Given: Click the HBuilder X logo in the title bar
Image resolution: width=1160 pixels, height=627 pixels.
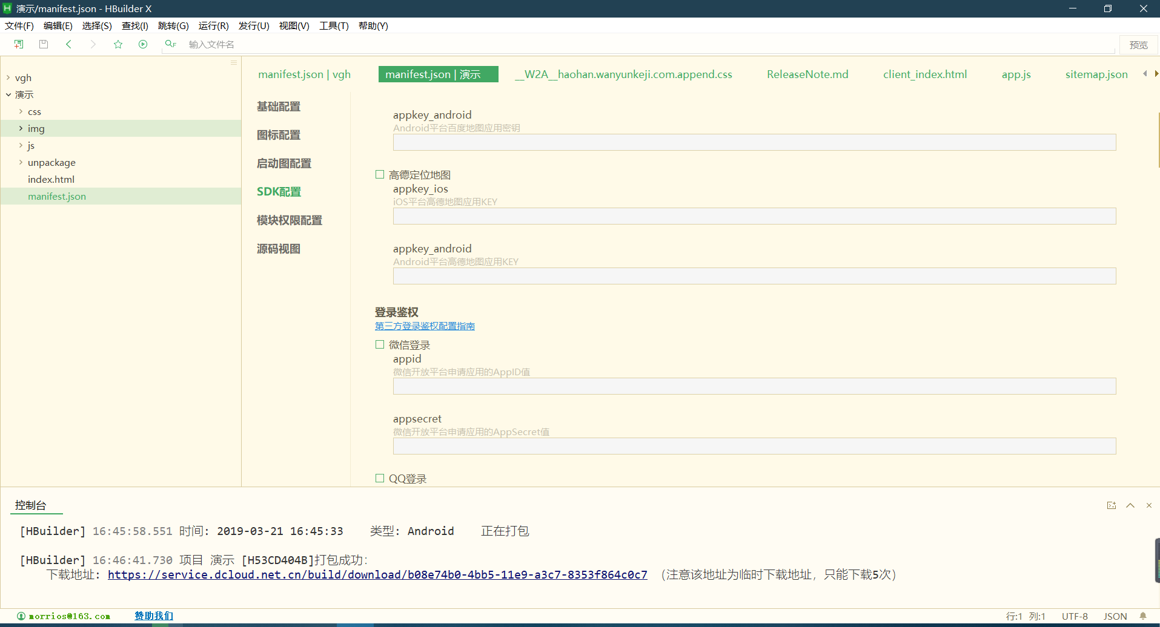Looking at the screenshot, I should 7,8.
